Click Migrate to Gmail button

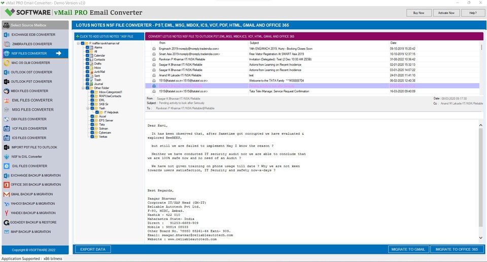pos(408,249)
